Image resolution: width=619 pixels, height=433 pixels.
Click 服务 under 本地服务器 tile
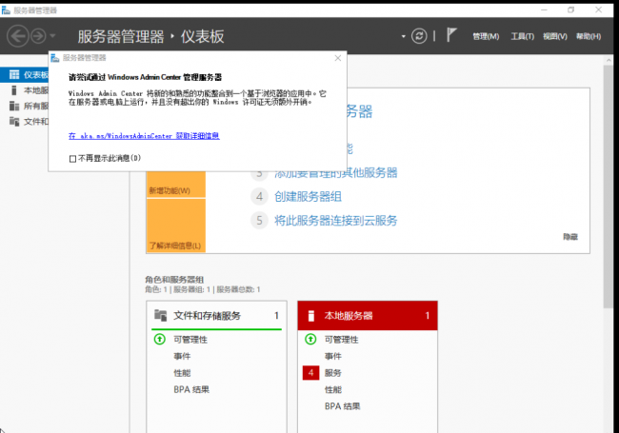(332, 373)
